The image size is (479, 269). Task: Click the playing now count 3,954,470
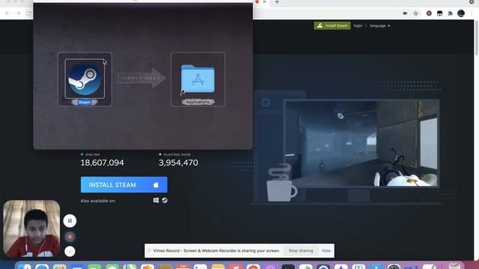(x=178, y=163)
